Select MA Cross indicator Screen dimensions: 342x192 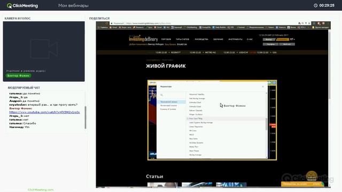[193, 131]
